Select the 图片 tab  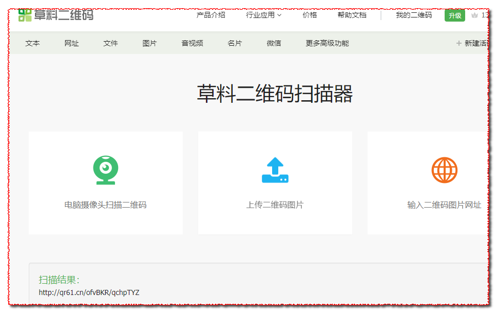click(149, 43)
